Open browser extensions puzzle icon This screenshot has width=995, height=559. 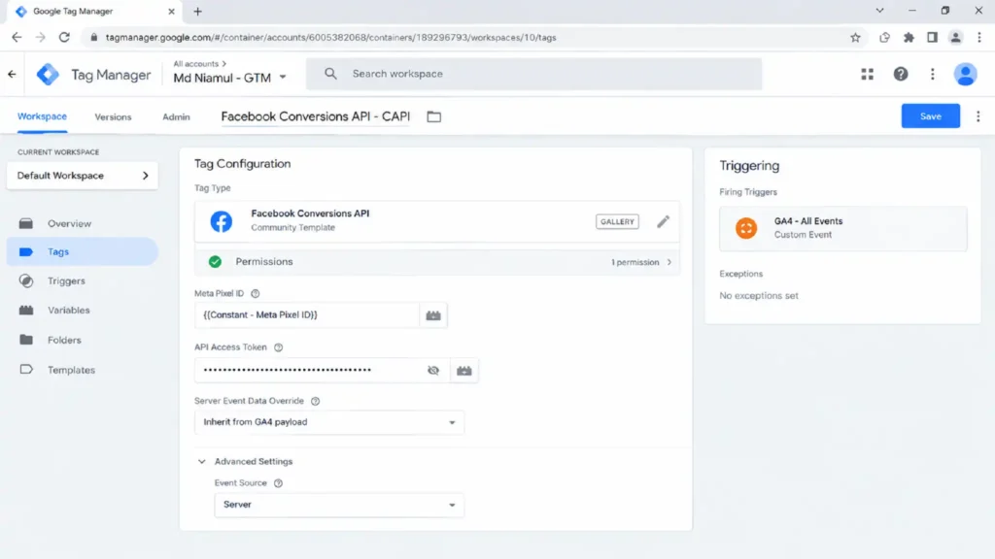[909, 38]
